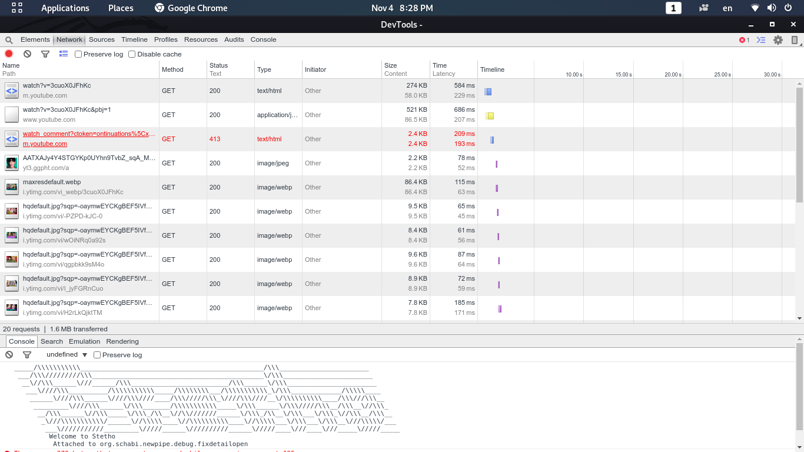
Task: Open the undefined execution context dropdown
Action: click(66, 354)
